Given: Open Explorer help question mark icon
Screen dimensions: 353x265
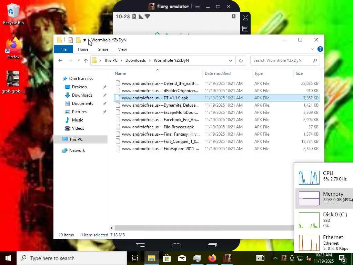Looking at the screenshot, I should tap(320, 49).
